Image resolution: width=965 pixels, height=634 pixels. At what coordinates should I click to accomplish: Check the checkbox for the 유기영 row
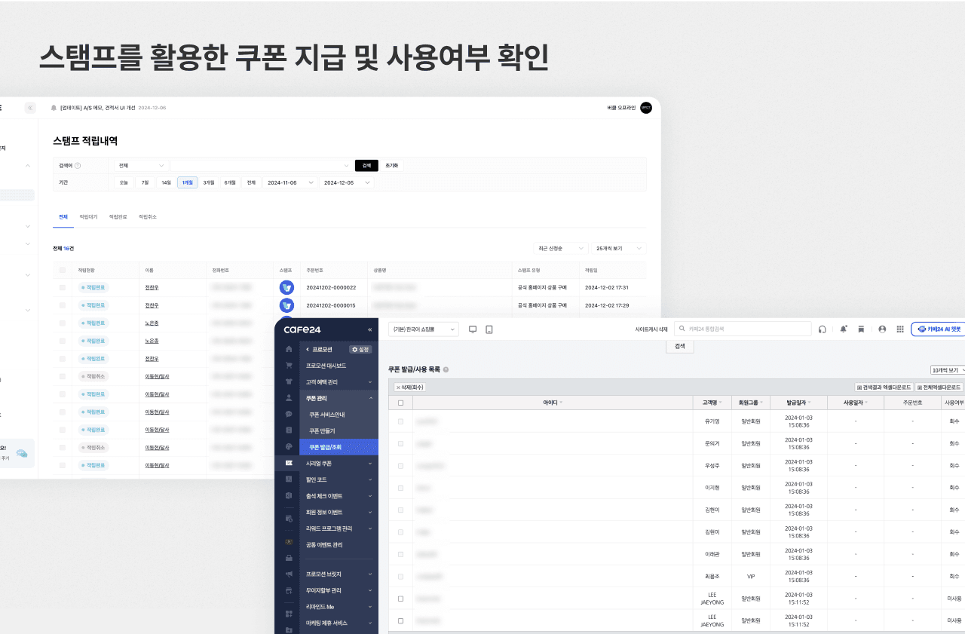(400, 421)
